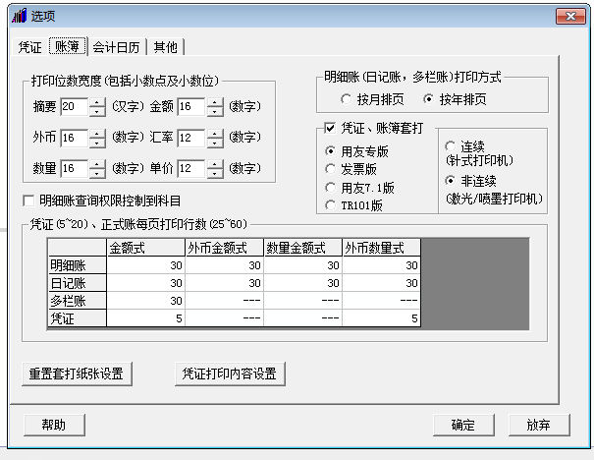Screen dimensions: 594x460
Task: Click 凭证 外币数量式 cell value 5
Action: tap(381, 318)
